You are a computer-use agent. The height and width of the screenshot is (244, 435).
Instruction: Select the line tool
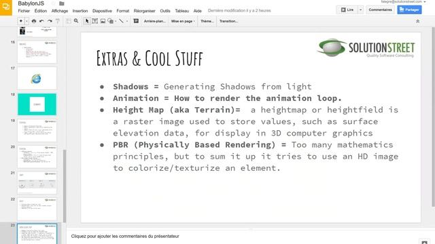(x=122, y=21)
